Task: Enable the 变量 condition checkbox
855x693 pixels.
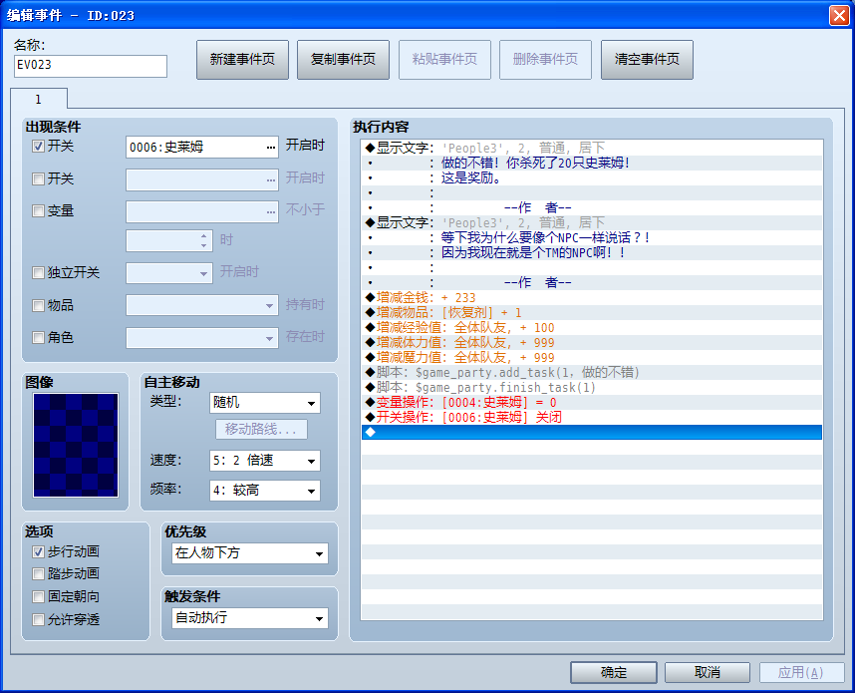Action: (x=38, y=211)
